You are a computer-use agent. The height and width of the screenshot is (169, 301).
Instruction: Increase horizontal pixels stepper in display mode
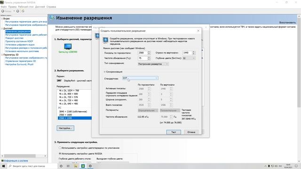(149, 52)
